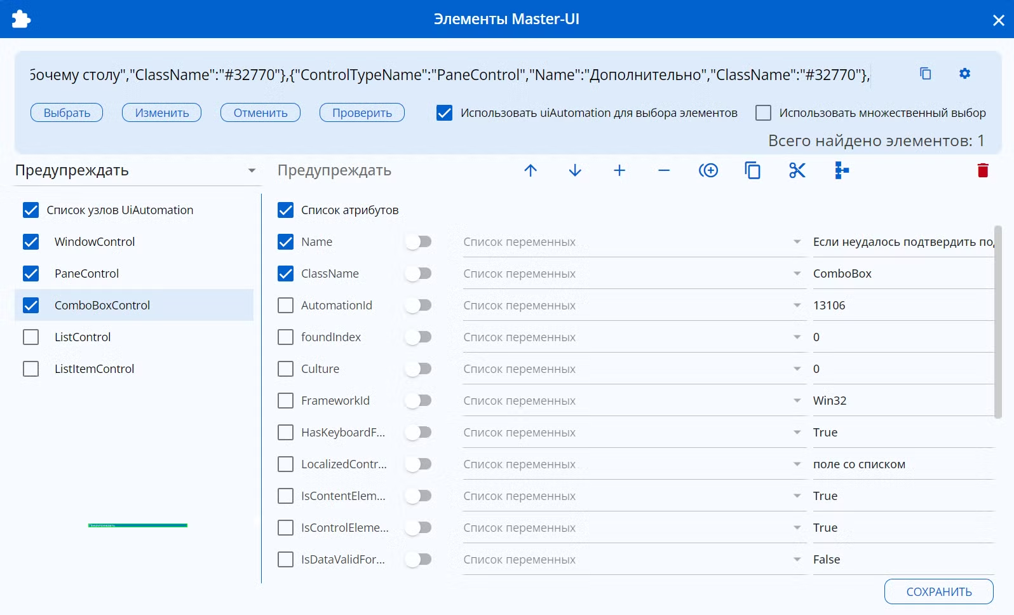Click the Отменить button
The width and height of the screenshot is (1014, 615).
[260, 112]
